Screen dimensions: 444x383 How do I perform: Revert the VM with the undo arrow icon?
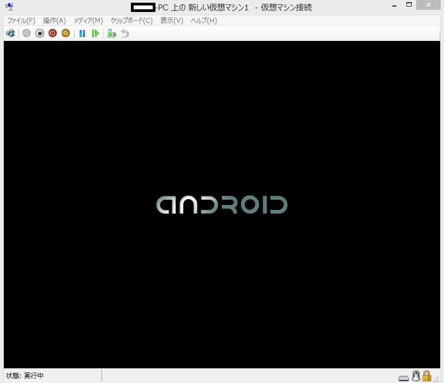(124, 33)
